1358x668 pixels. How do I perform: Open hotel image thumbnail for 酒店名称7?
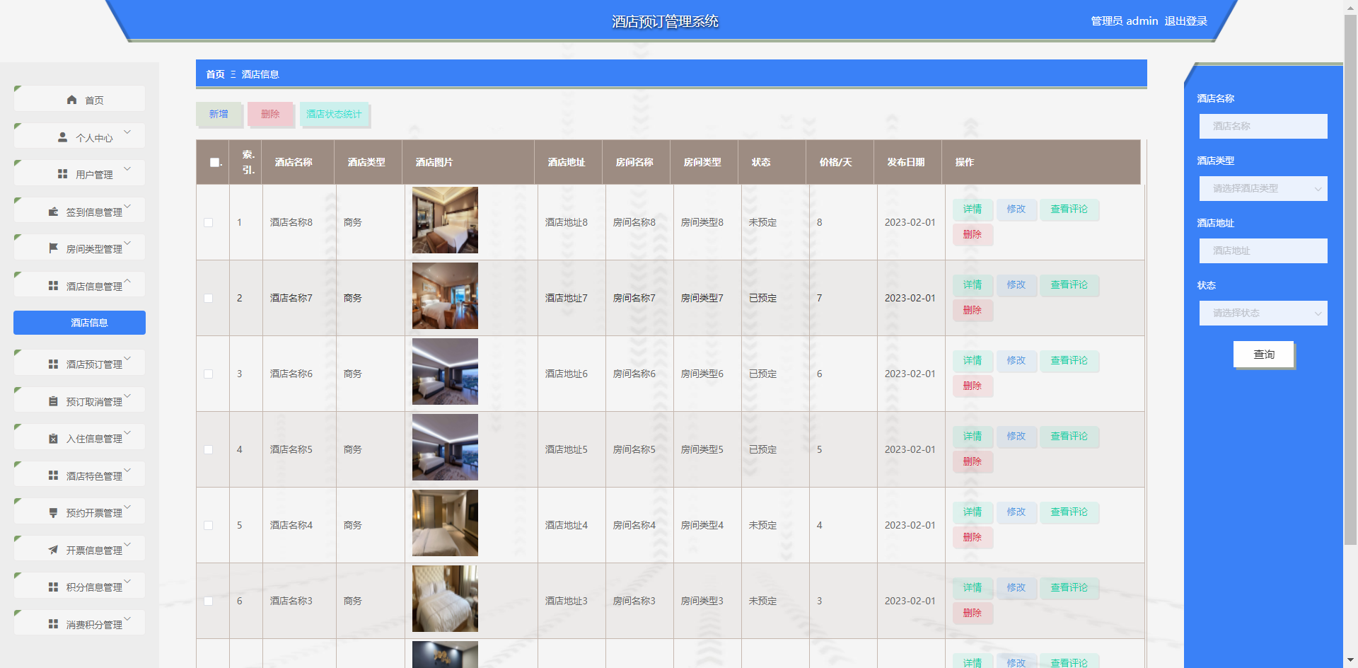[x=445, y=296]
